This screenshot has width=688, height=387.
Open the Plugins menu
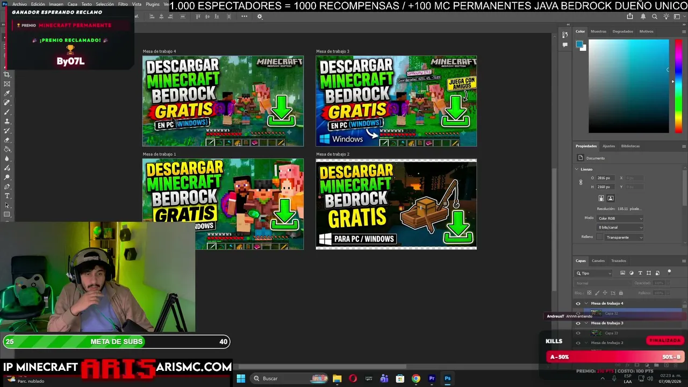(153, 4)
